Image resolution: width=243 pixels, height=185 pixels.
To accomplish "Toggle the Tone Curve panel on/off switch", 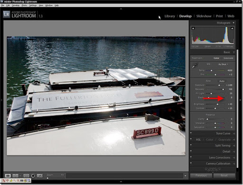I will [x=191, y=133].
